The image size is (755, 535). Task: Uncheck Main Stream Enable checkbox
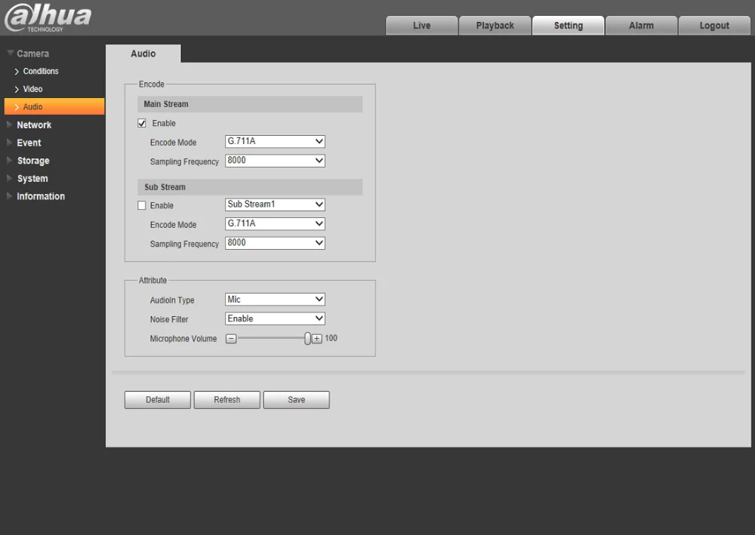click(142, 123)
